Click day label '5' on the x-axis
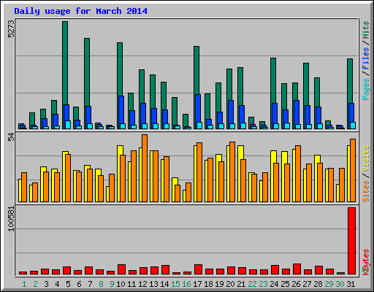 tap(68, 284)
